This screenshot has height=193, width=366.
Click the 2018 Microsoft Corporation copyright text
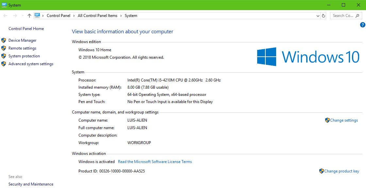coord(121,57)
